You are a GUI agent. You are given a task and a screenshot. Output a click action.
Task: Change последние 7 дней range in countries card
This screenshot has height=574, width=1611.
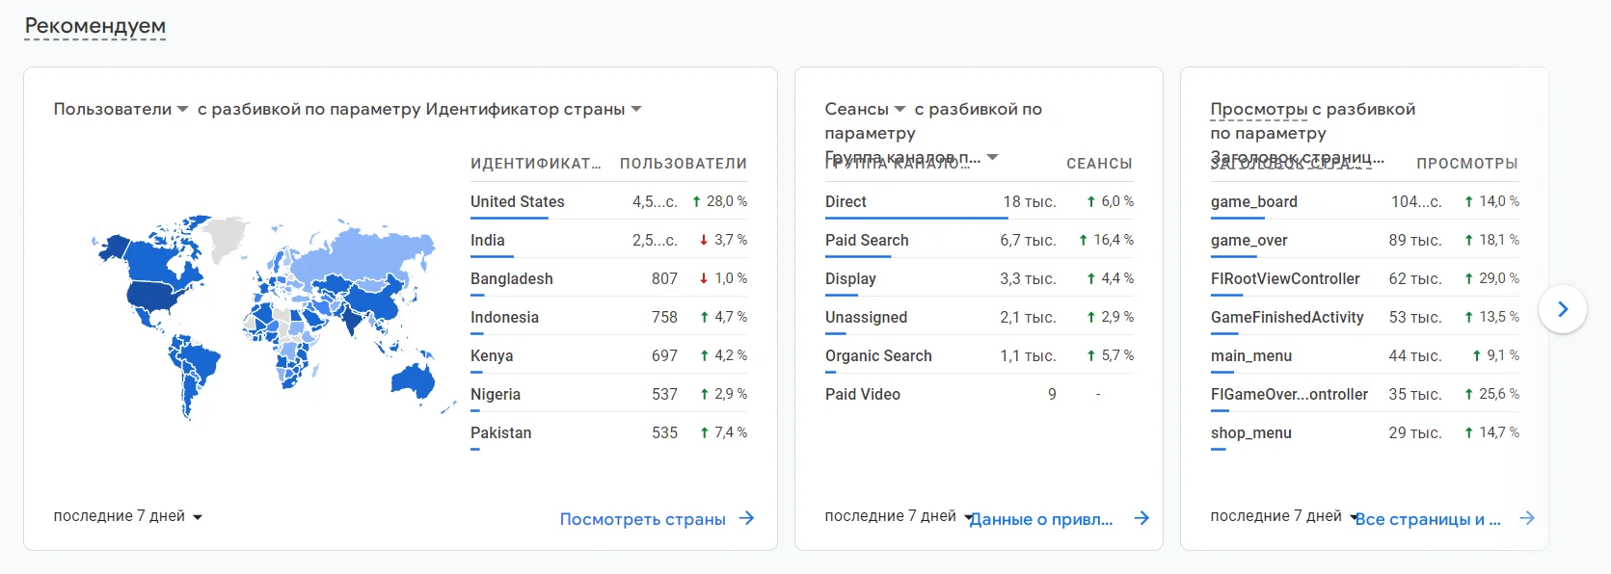click(x=127, y=516)
